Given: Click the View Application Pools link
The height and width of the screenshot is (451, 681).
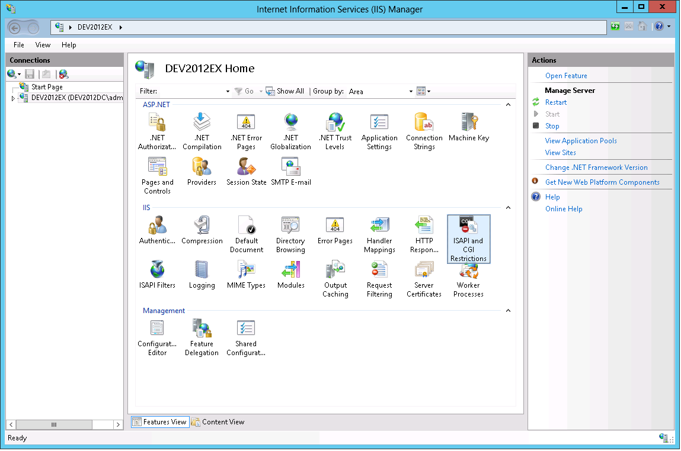Looking at the screenshot, I should 580,141.
